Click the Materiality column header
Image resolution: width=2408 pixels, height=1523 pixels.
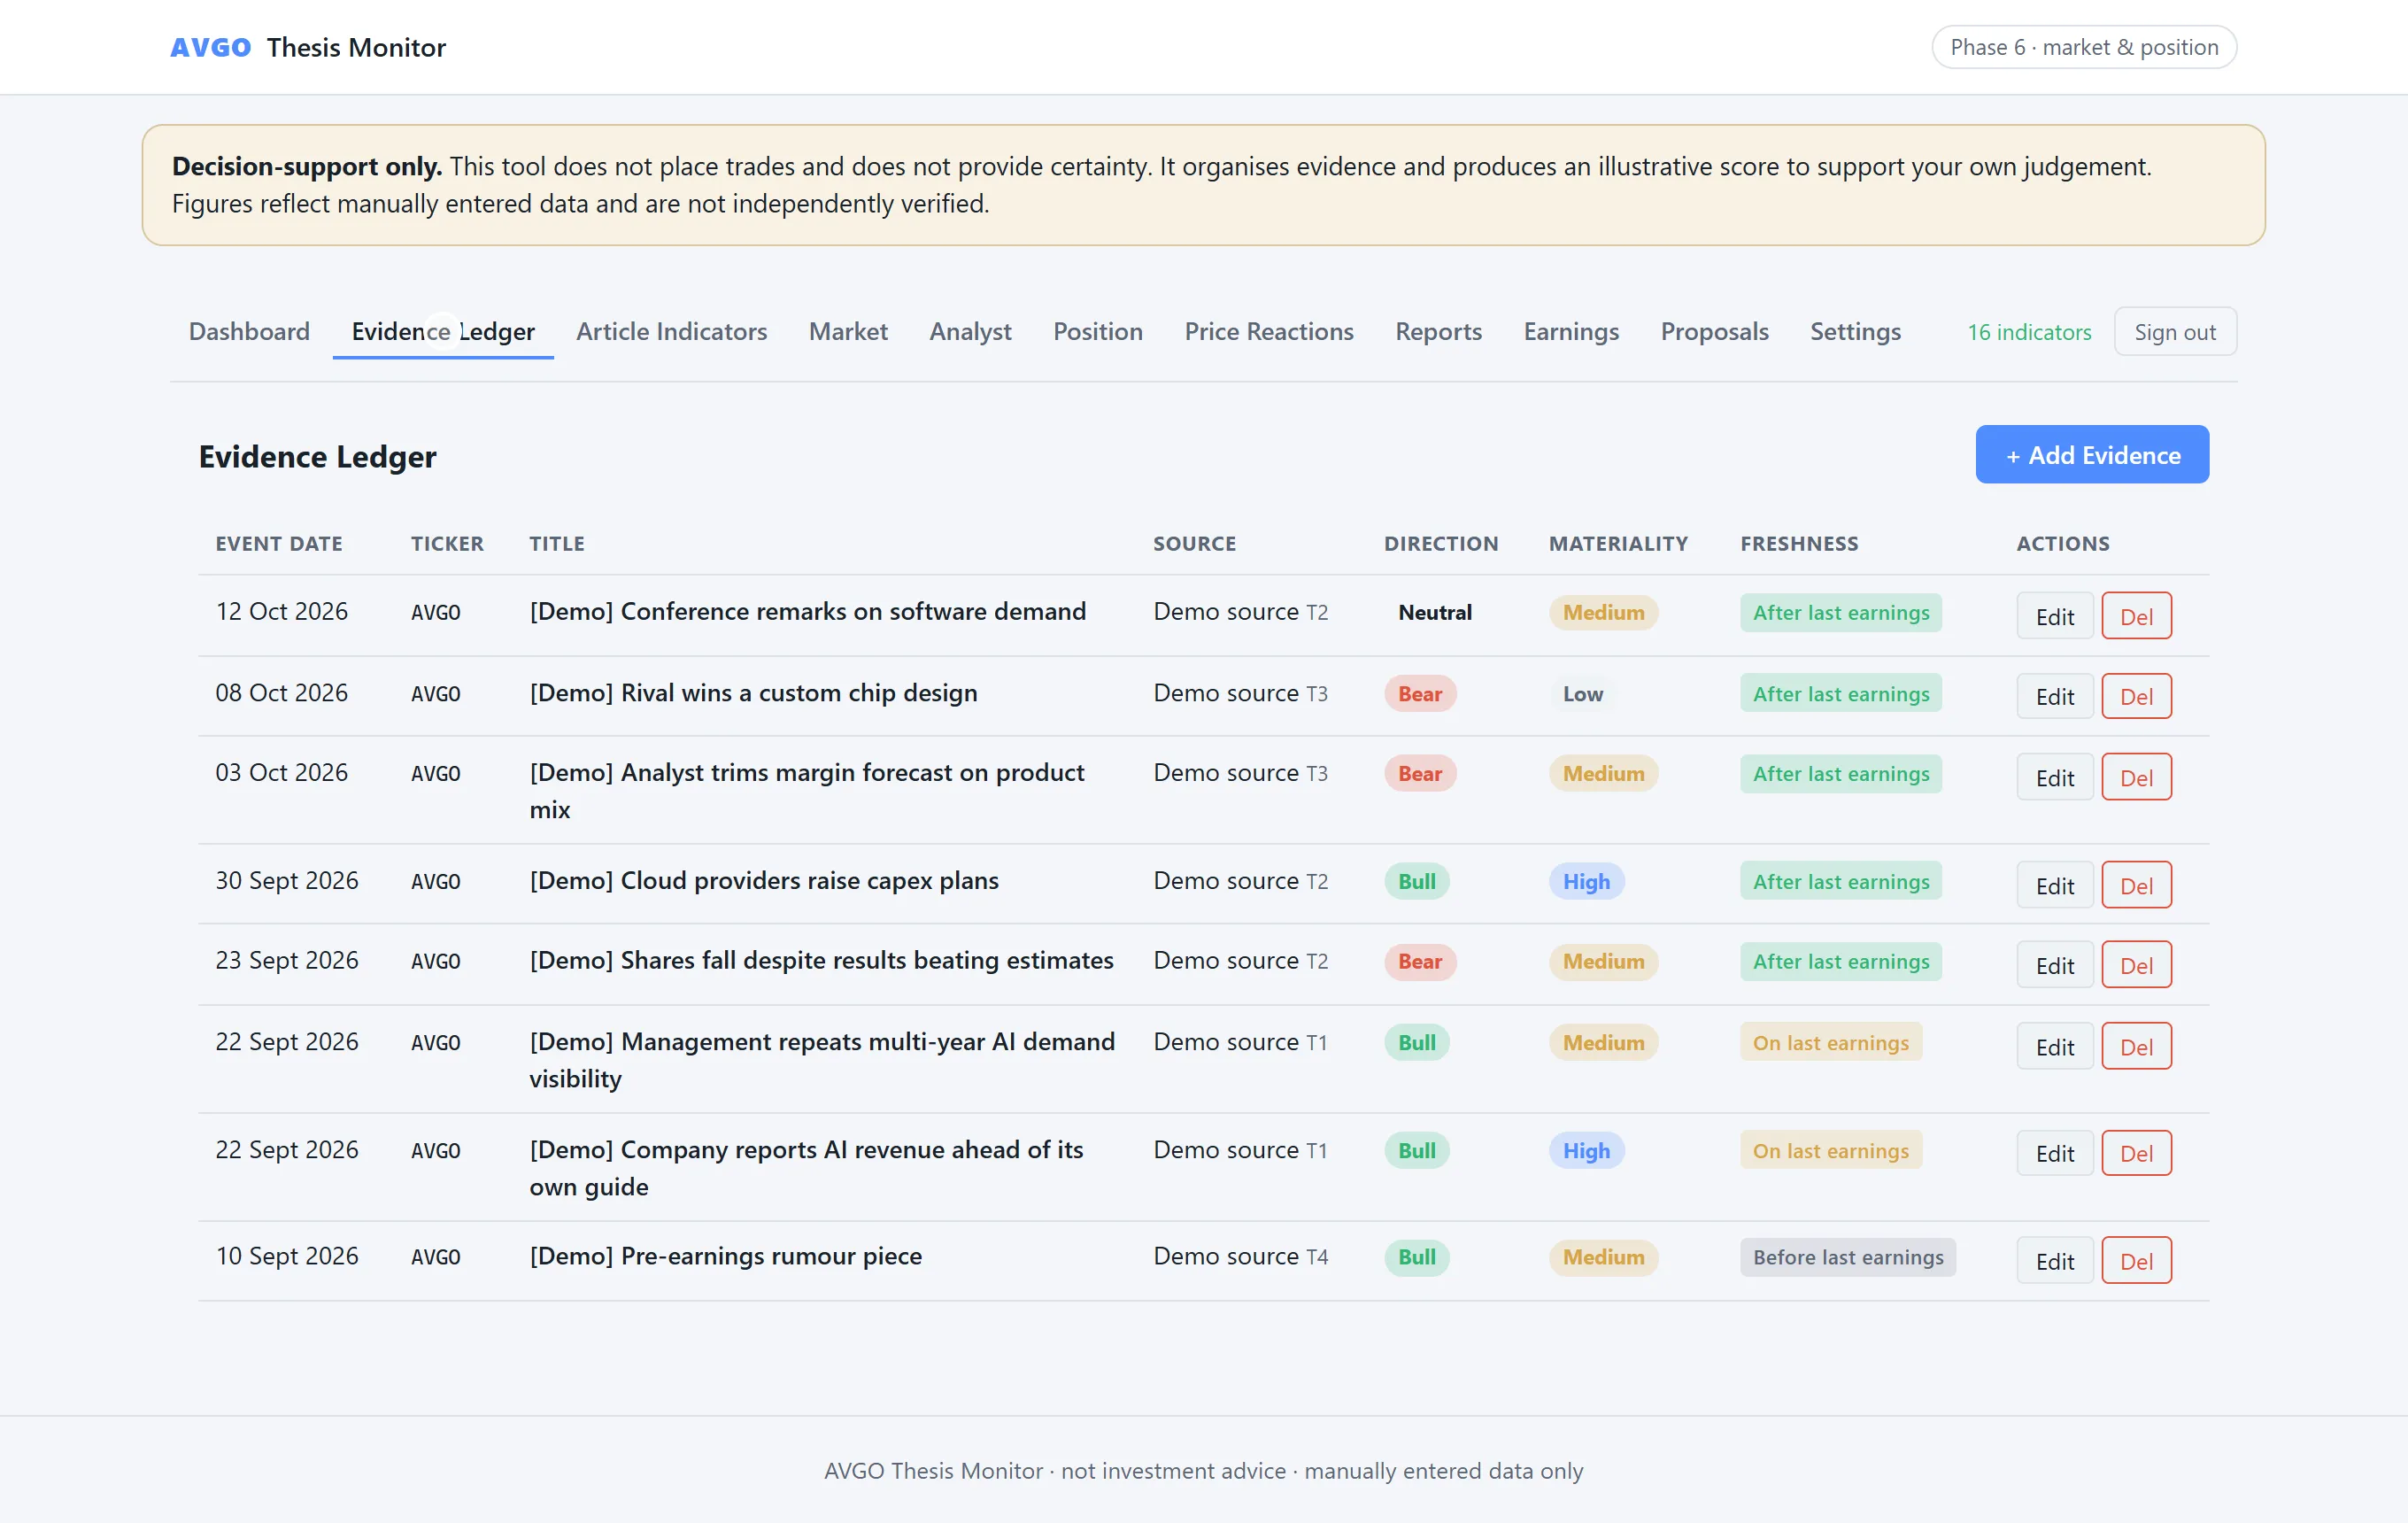click(x=1617, y=543)
